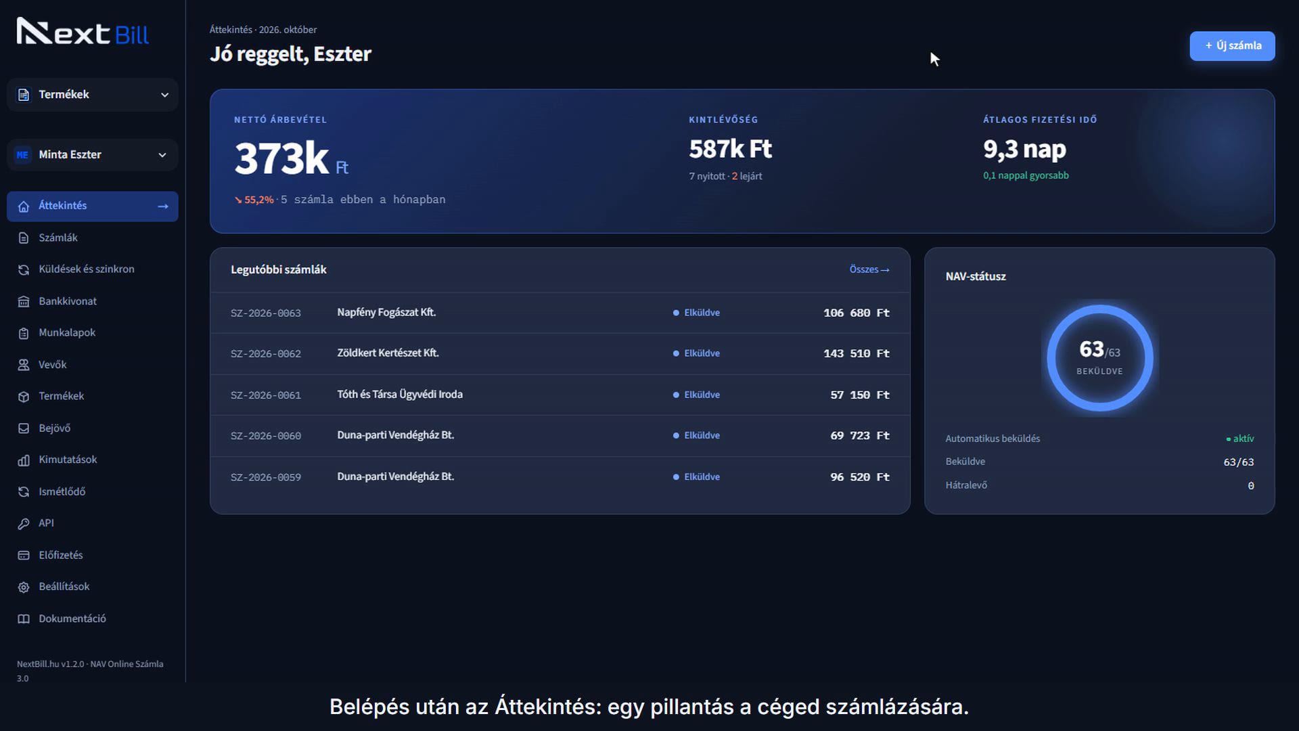This screenshot has height=731, width=1299.
Task: Expand the Minta Eszter account chevron
Action: [162, 155]
